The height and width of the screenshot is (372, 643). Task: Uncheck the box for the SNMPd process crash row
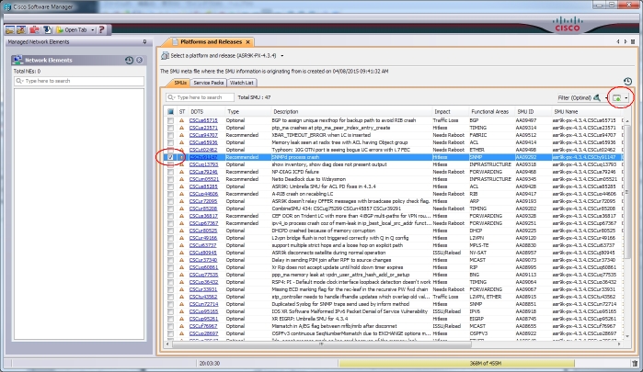[x=170, y=157]
